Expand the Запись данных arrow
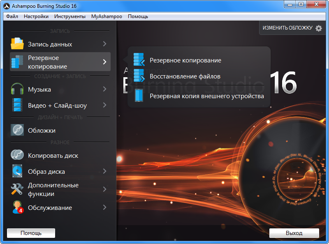Screen dimensions: 329x244 coord(105,44)
